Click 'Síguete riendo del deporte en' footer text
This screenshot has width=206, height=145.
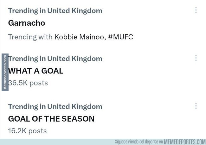pos(139,142)
